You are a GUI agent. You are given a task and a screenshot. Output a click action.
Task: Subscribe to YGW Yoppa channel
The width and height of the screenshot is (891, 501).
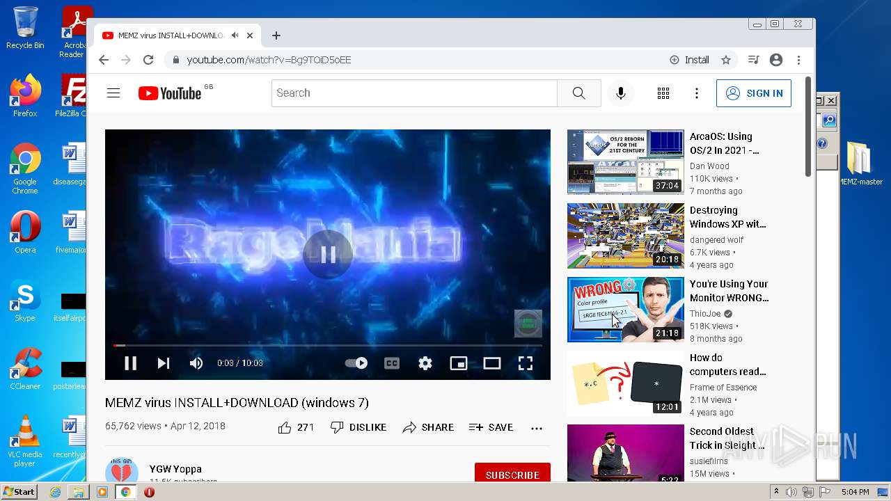click(512, 473)
